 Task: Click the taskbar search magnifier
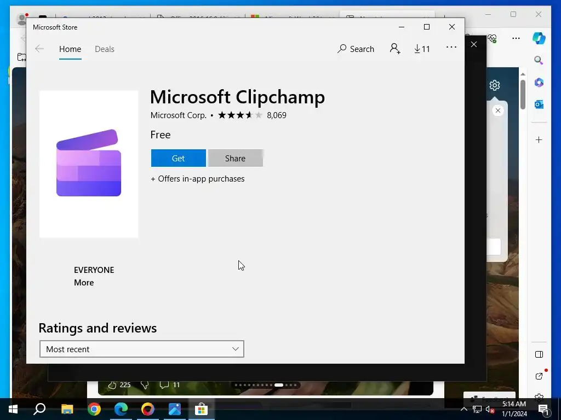click(x=39, y=409)
